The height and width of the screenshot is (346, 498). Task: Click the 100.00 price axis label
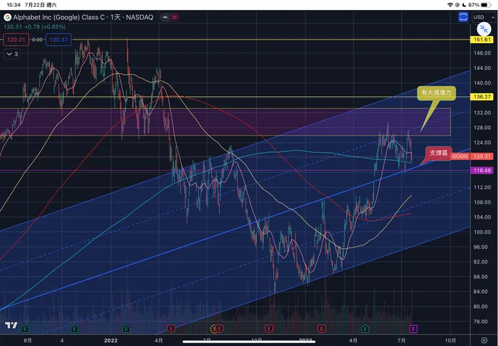tap(482, 232)
